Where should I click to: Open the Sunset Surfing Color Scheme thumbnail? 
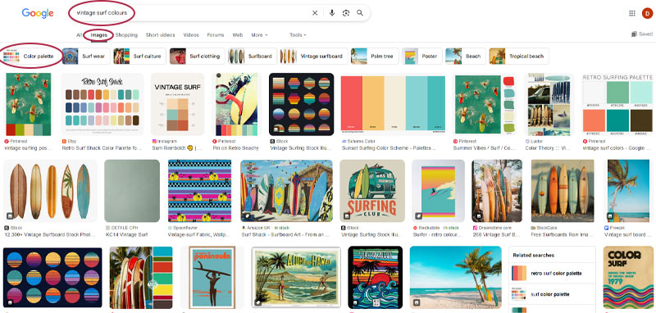(394, 105)
